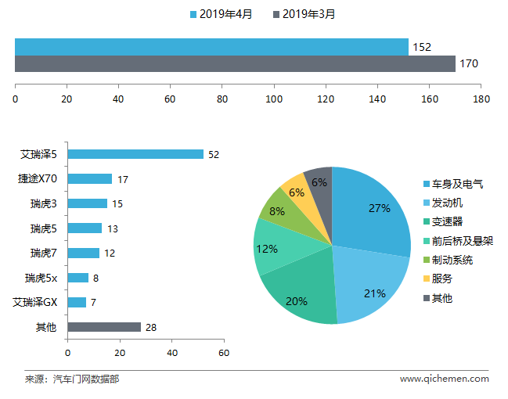Click the 27% pie slice

pos(369,214)
